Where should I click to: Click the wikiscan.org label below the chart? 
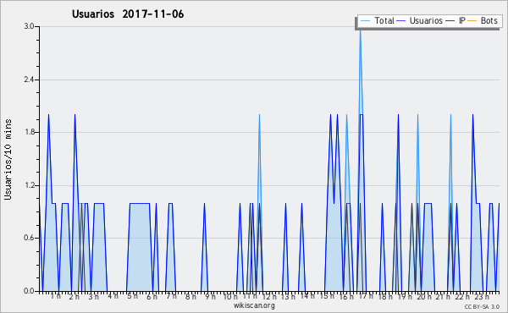[x=254, y=305]
